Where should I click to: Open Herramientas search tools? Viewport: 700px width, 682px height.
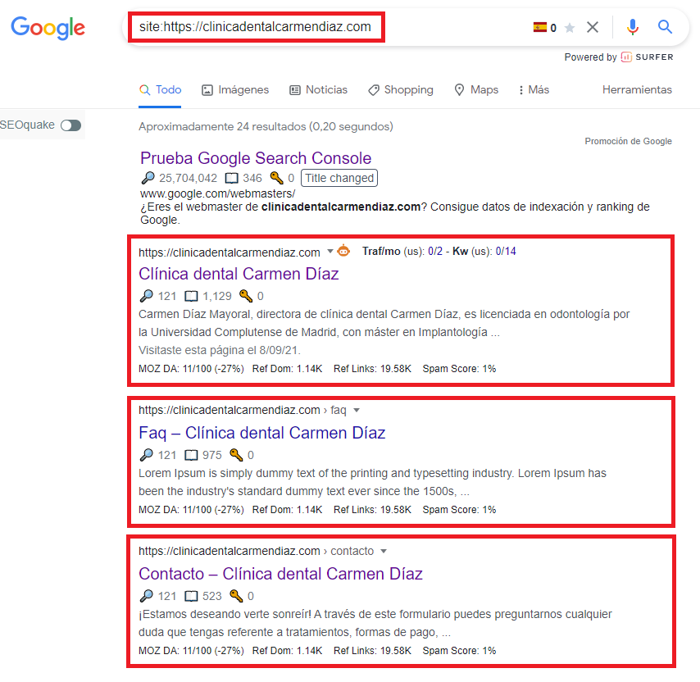point(637,90)
